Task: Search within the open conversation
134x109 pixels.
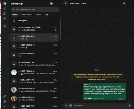Action: [124, 3]
